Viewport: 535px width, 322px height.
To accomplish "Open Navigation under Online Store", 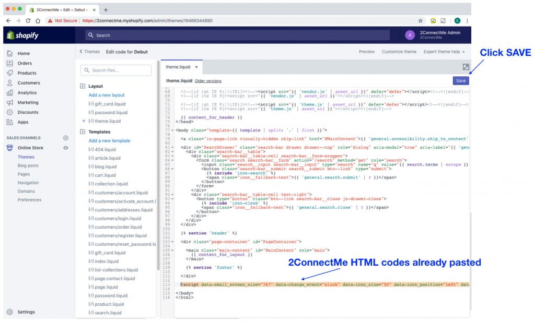I will [x=28, y=183].
